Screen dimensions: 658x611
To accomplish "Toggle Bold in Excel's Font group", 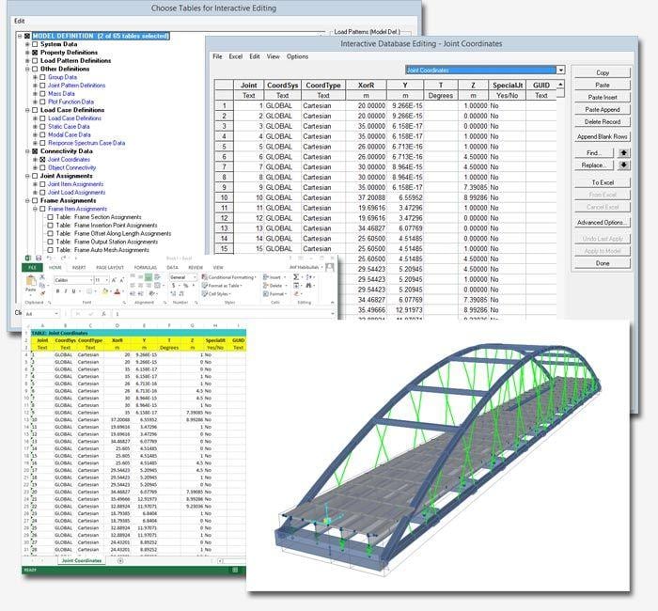I will (57, 291).
